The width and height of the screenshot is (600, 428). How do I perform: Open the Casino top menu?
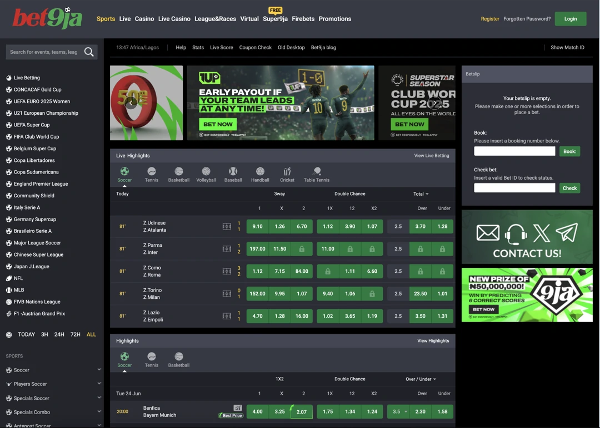point(144,19)
